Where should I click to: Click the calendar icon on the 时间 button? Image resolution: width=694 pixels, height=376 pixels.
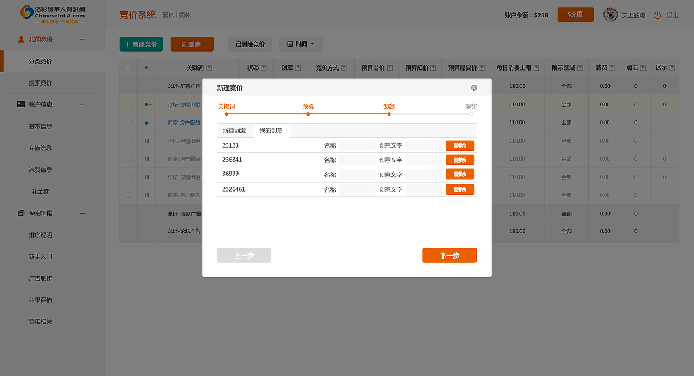[x=290, y=44]
